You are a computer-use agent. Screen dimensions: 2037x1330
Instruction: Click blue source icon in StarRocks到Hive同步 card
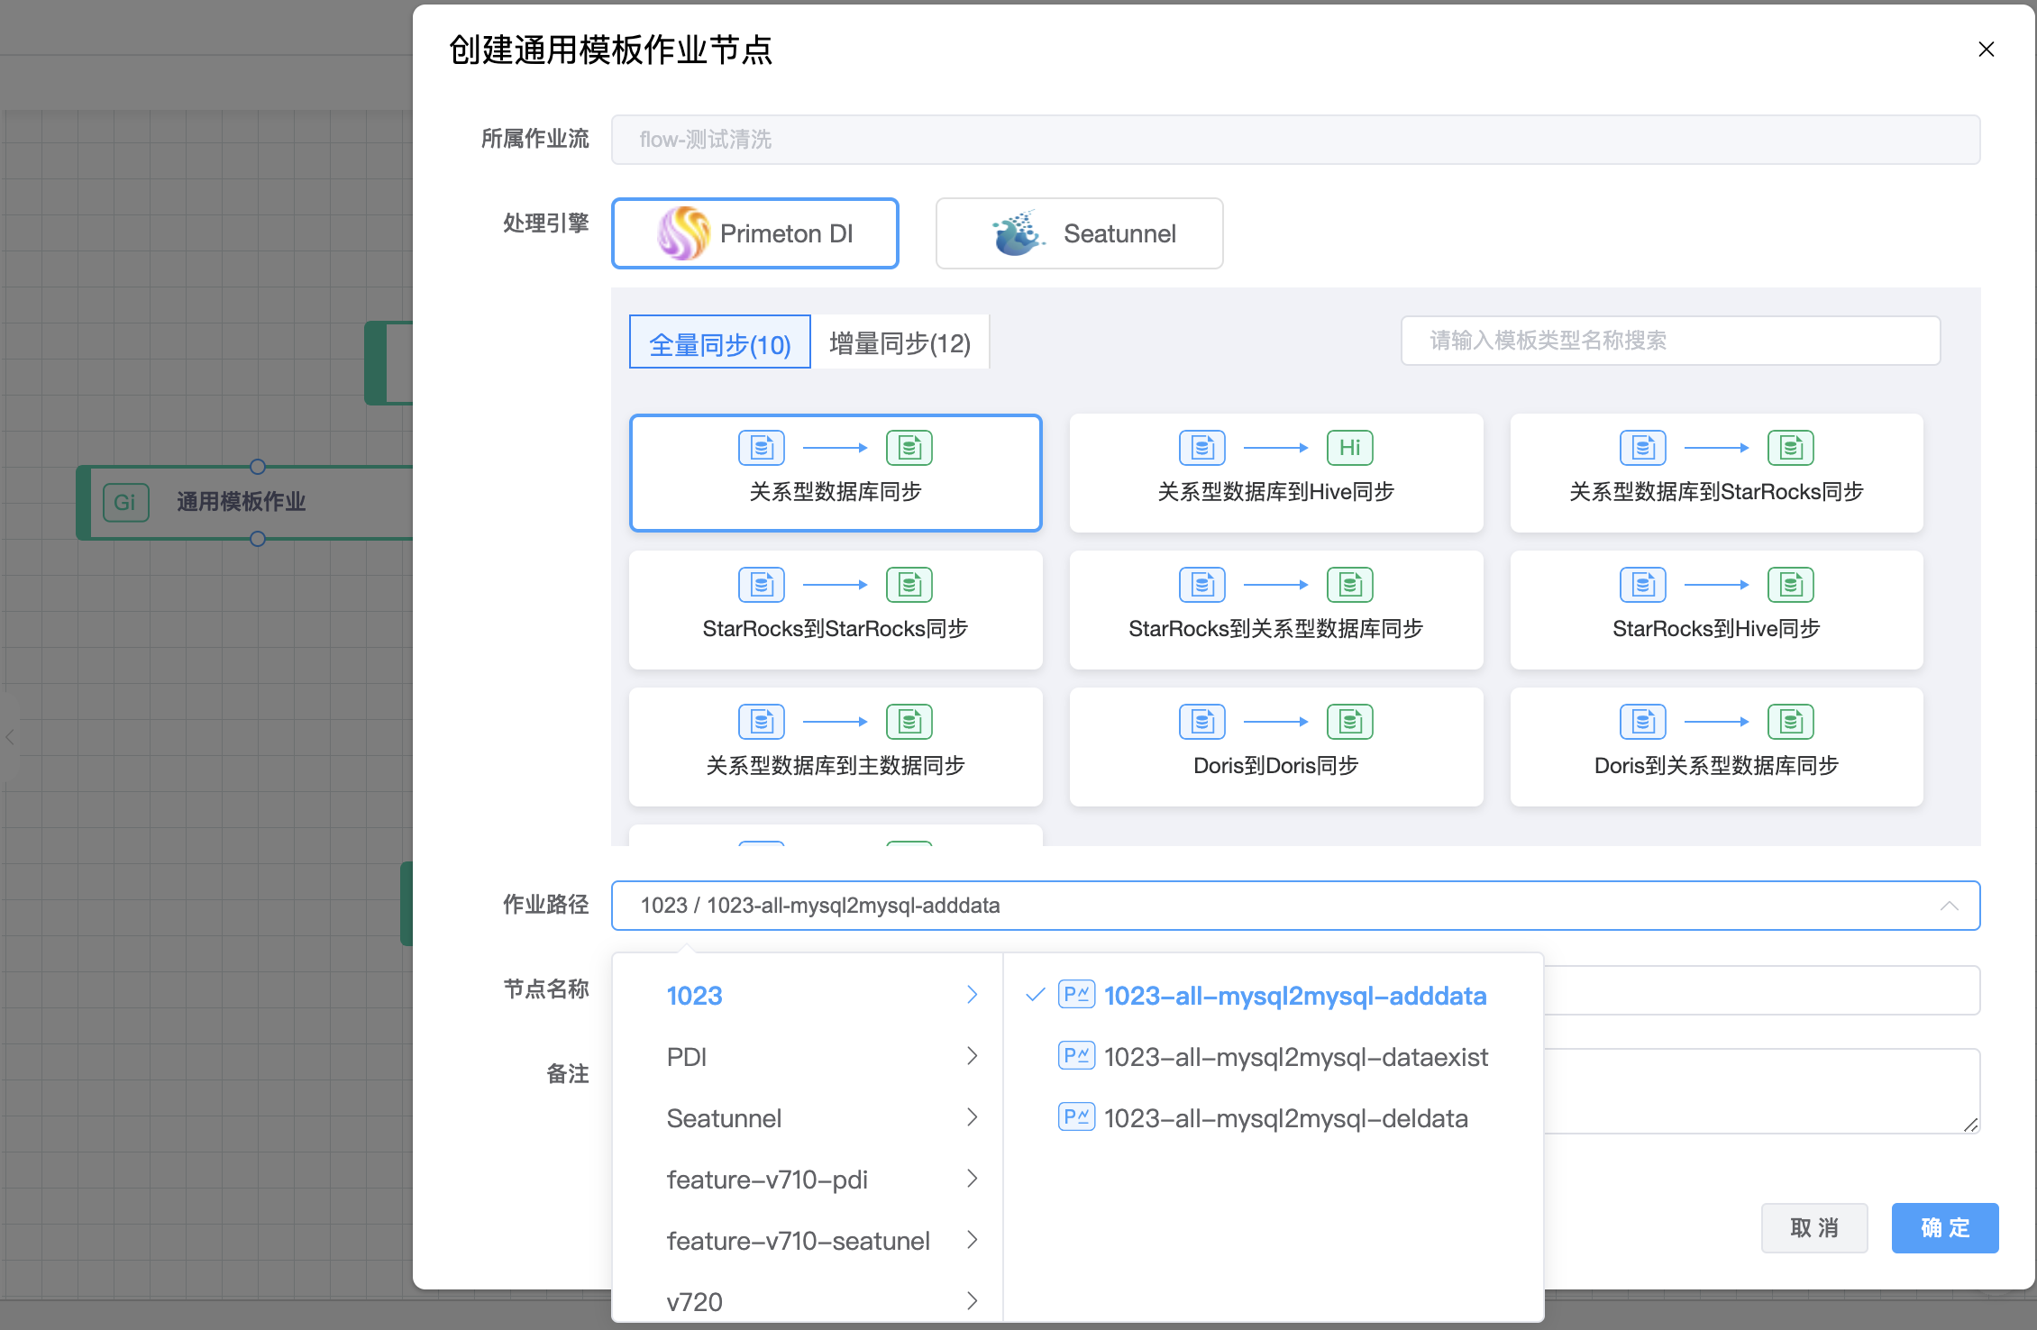coord(1642,585)
